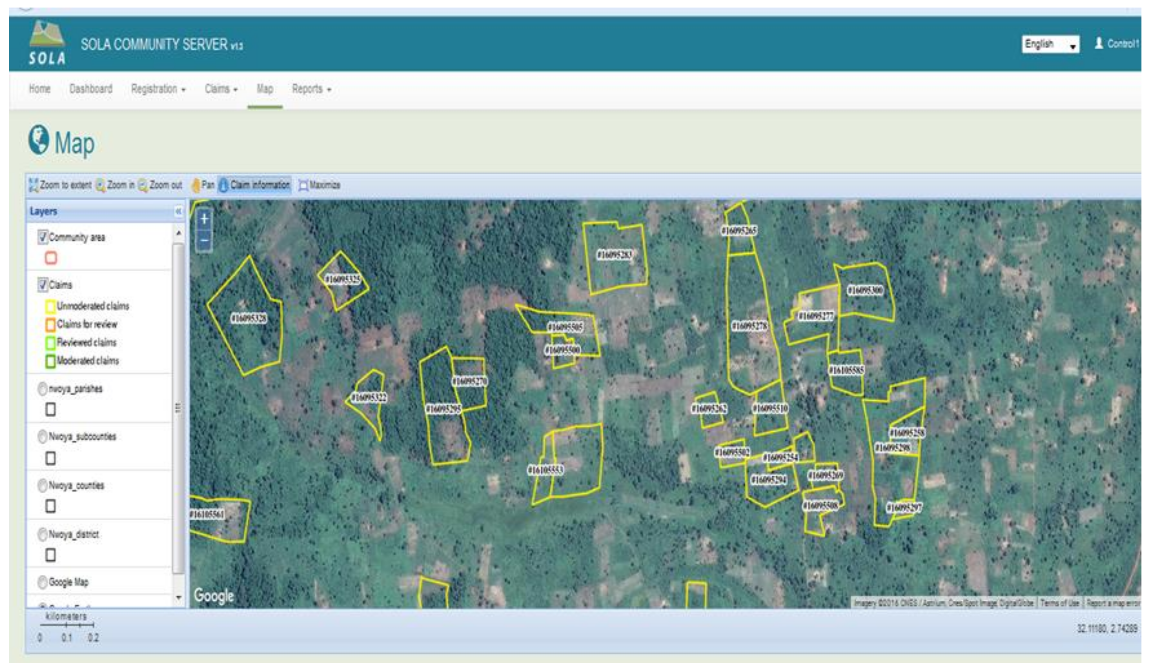Enable the nwoya_parishes layer

click(x=42, y=389)
